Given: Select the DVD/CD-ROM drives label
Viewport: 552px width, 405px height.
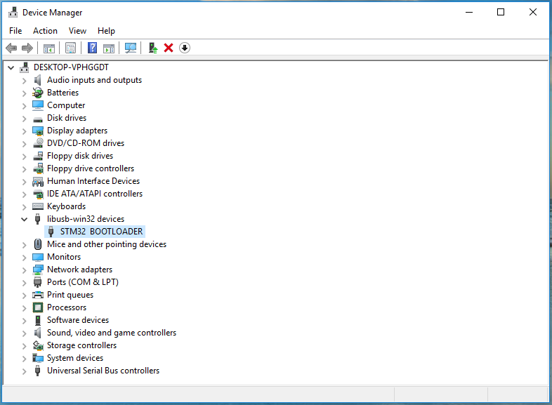Looking at the screenshot, I should pyautogui.click(x=86, y=143).
